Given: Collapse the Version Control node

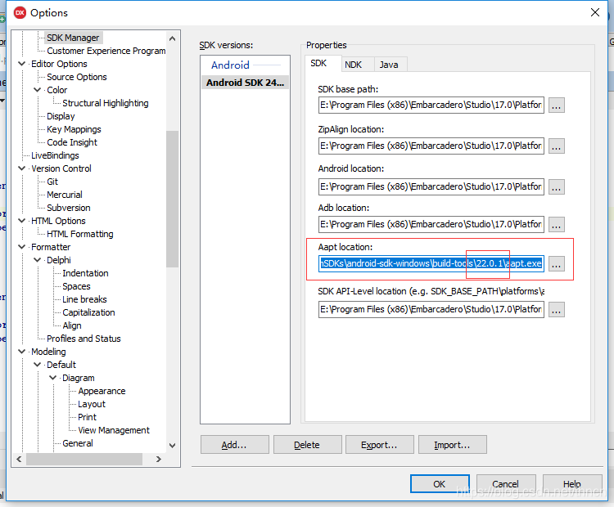Looking at the screenshot, I should tap(22, 168).
